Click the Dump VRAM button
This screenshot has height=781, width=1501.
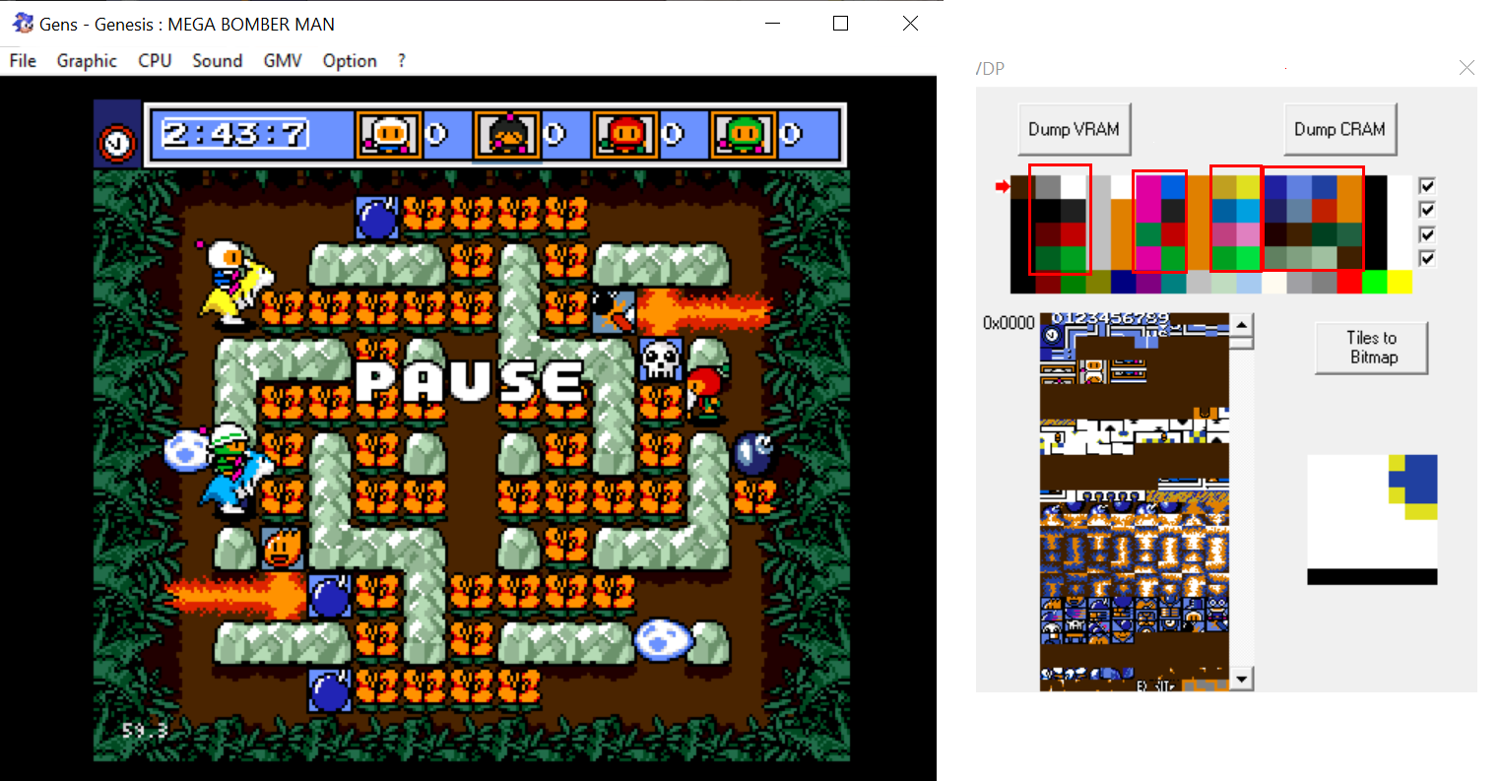[1074, 129]
